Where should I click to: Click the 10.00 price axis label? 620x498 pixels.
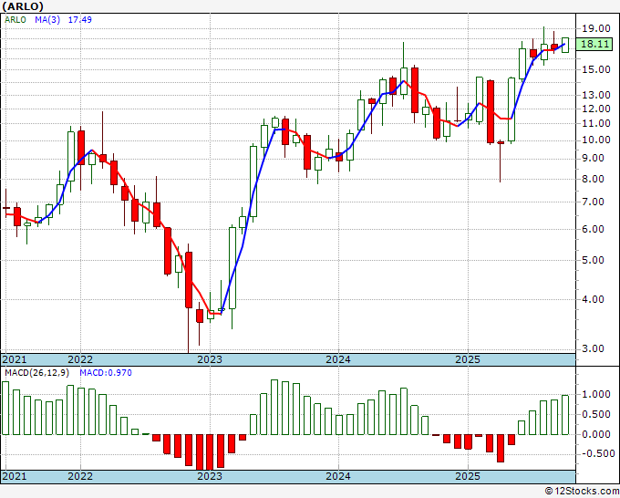(595, 140)
